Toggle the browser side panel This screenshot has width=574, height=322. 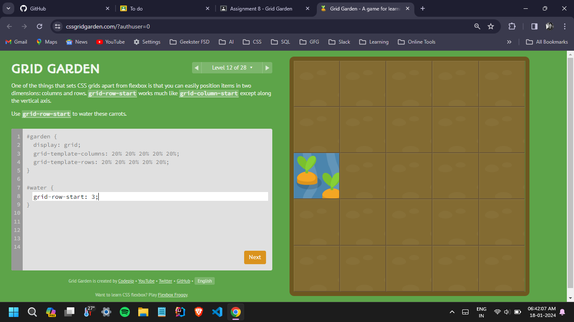click(534, 26)
